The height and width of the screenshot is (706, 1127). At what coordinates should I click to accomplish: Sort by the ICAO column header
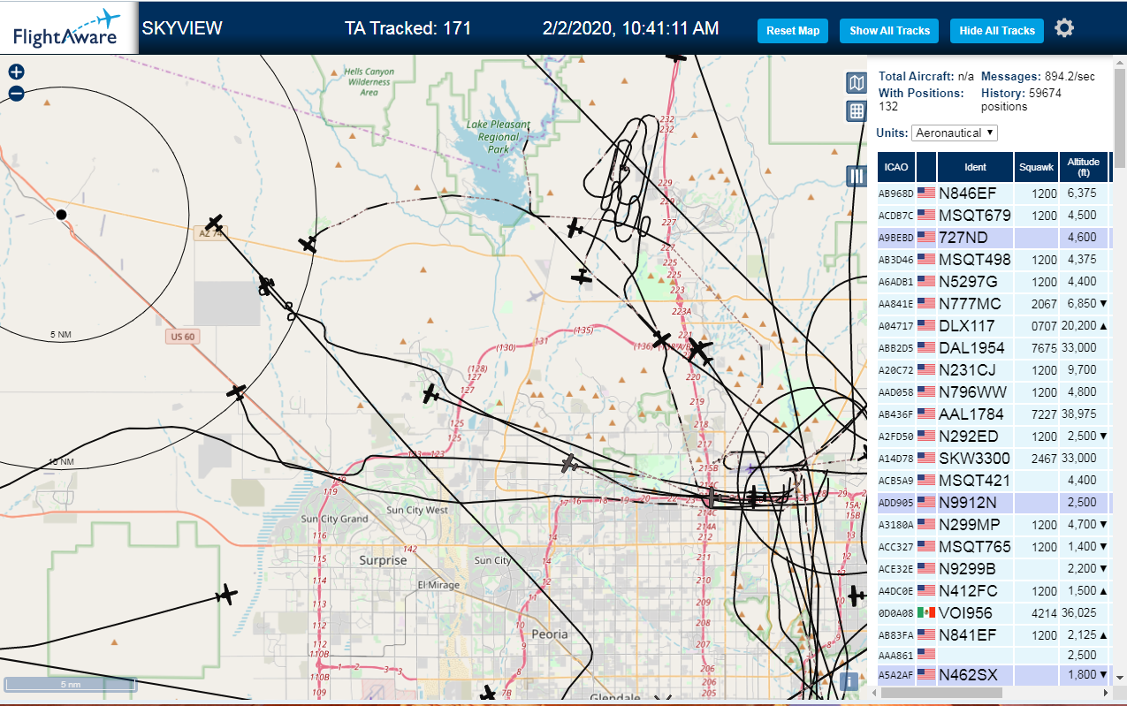pos(896,167)
